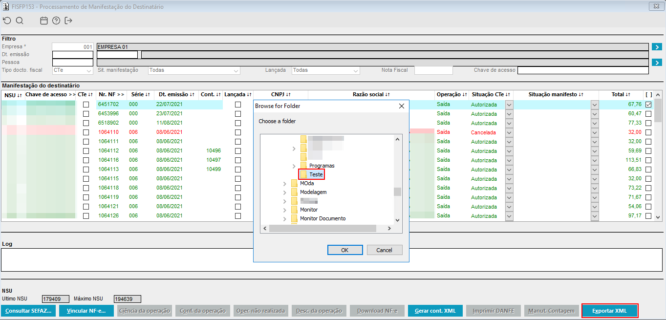Select the Programas folder icon
This screenshot has height=320, width=666.
[303, 166]
